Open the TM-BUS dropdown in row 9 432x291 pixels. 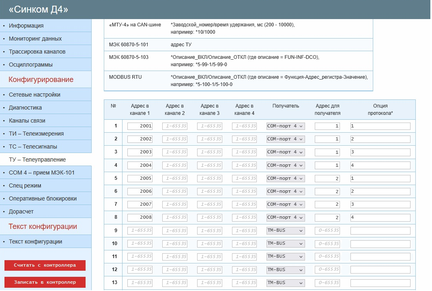(x=285, y=231)
